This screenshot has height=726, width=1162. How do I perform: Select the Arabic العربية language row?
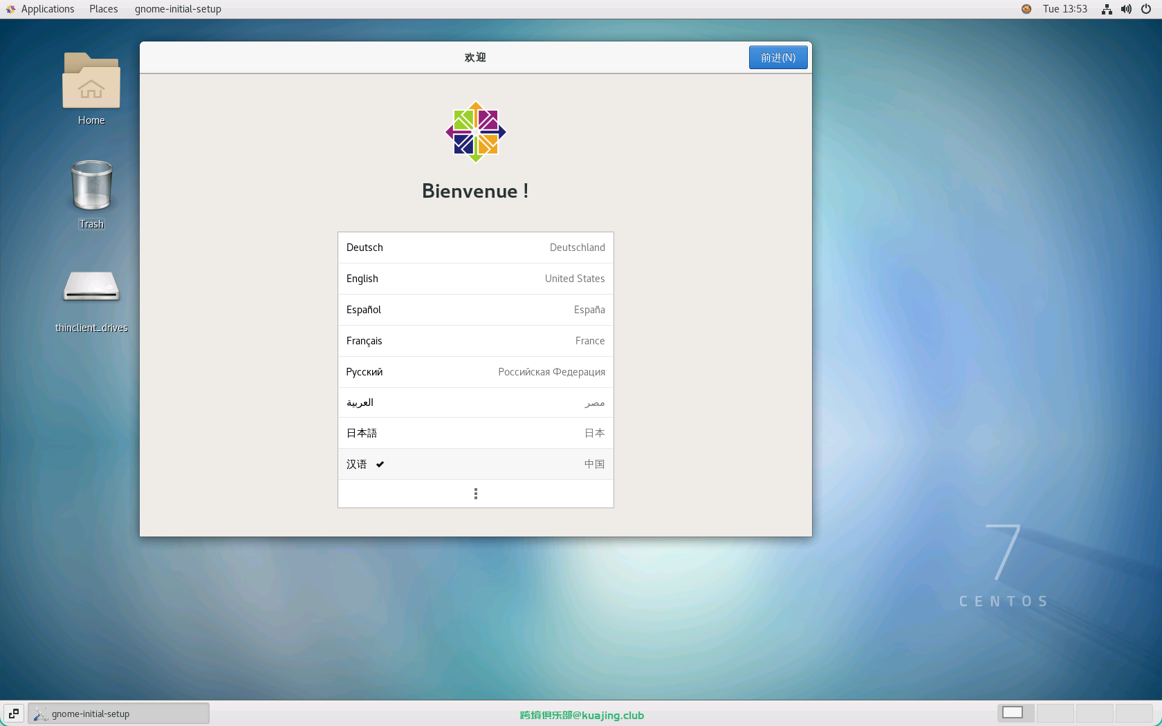[x=476, y=402]
